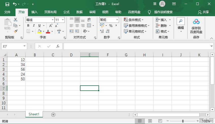
Task: Switch to the 数据 tab
Action: click(x=79, y=12)
